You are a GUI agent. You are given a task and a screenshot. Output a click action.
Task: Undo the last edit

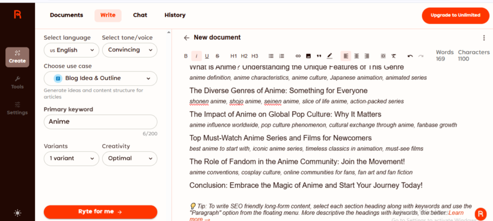(410, 56)
